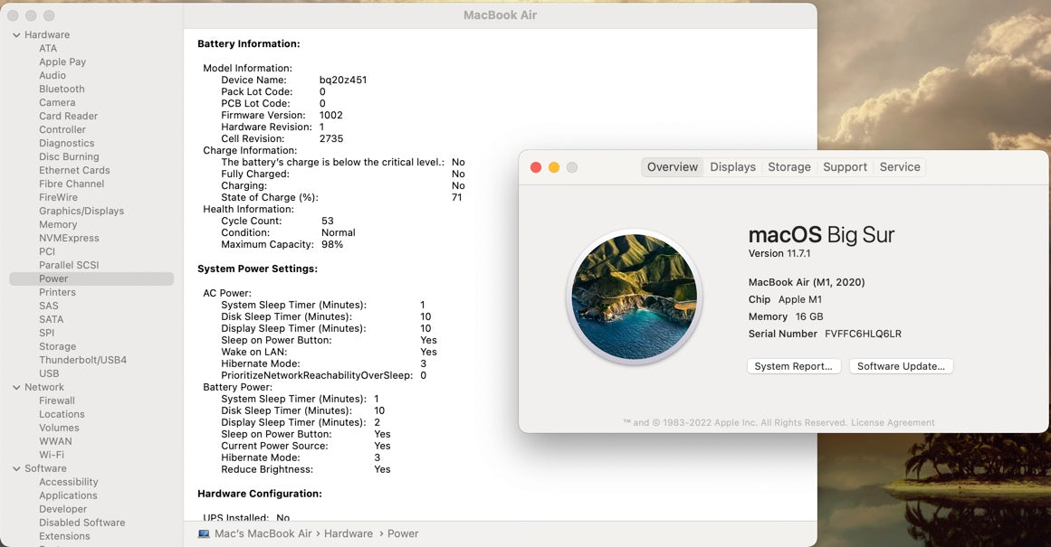Screen dimensions: 1051x547
Task: Collapse the Network section disclosure triangle
Action: (16, 388)
